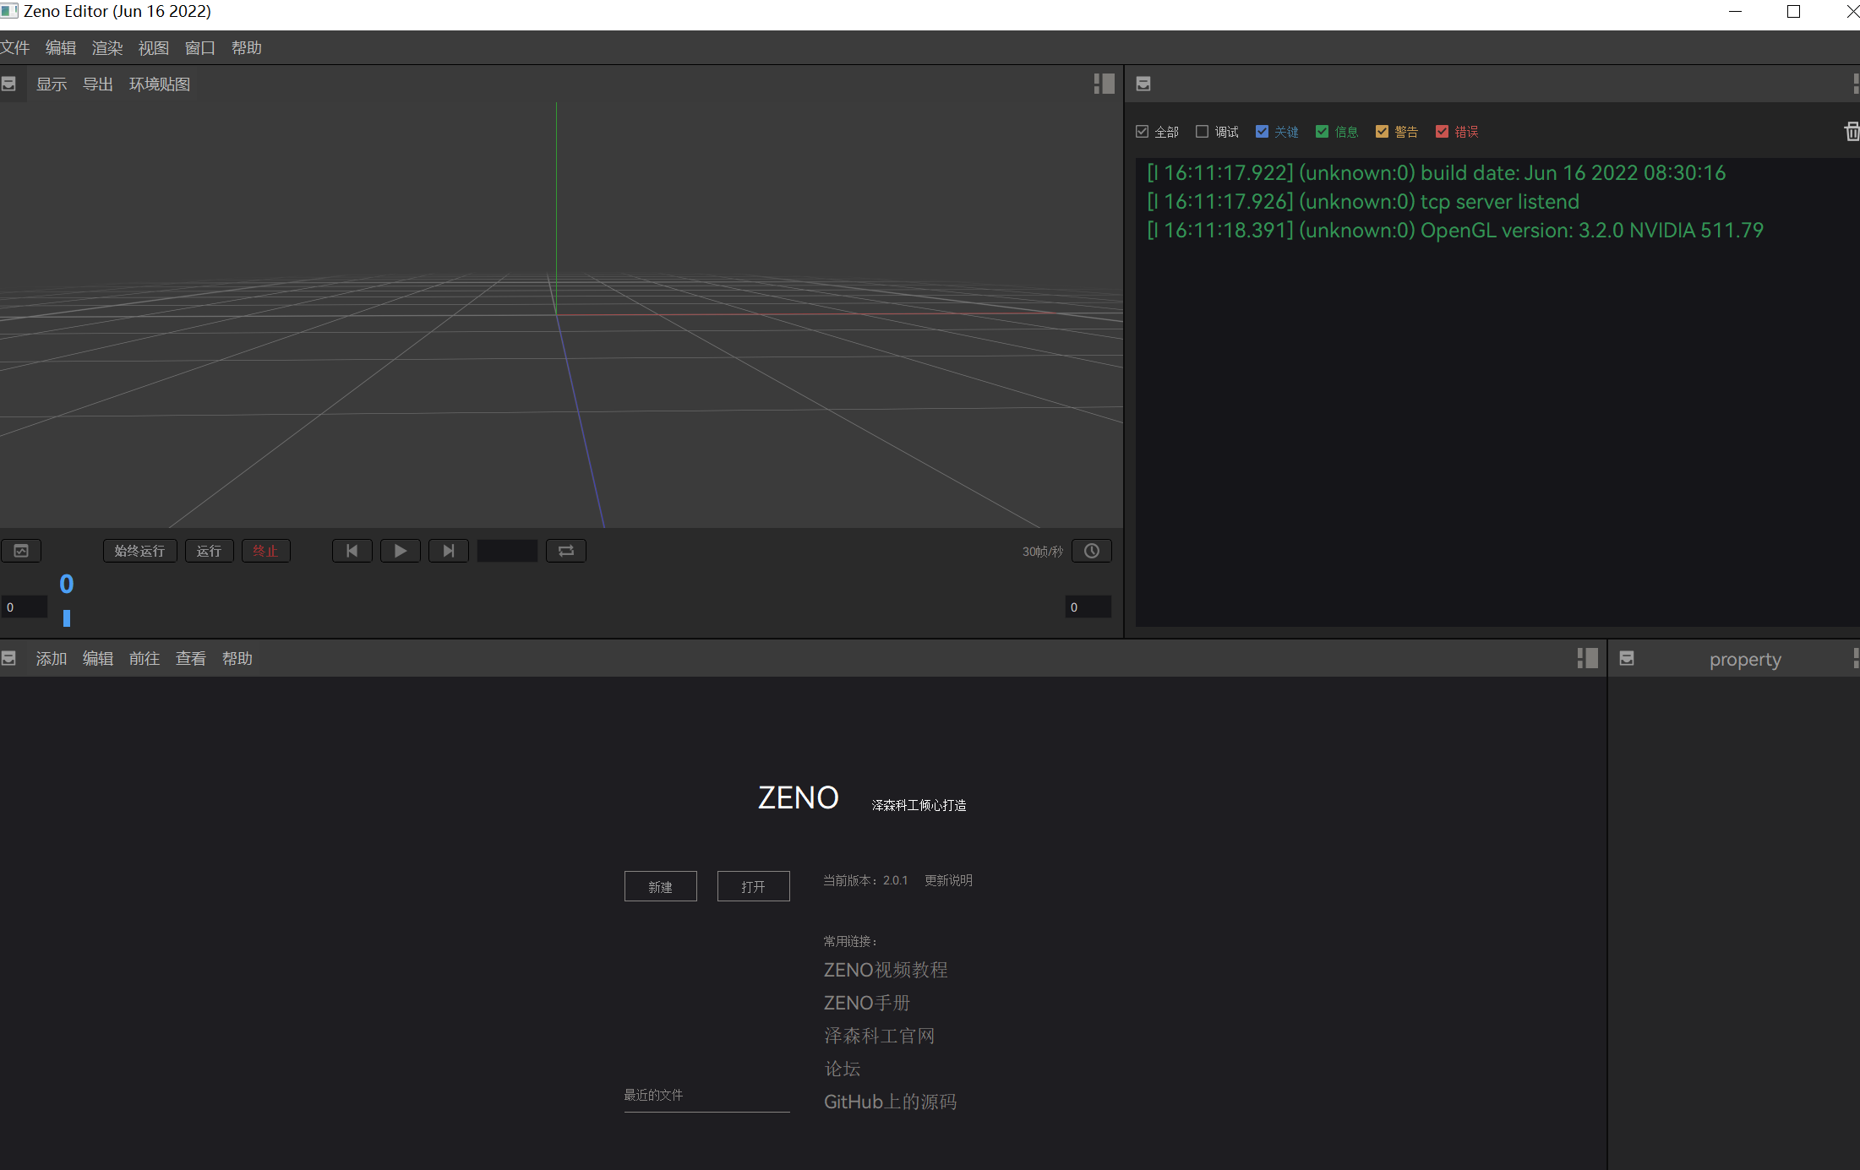Jump to first frame with skip-back icon
1860x1170 pixels.
(352, 551)
